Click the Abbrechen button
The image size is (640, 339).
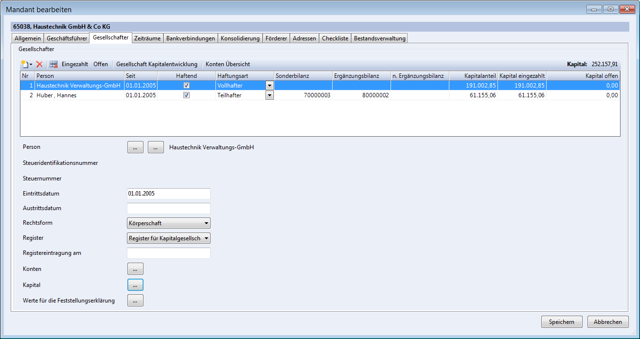click(x=608, y=322)
